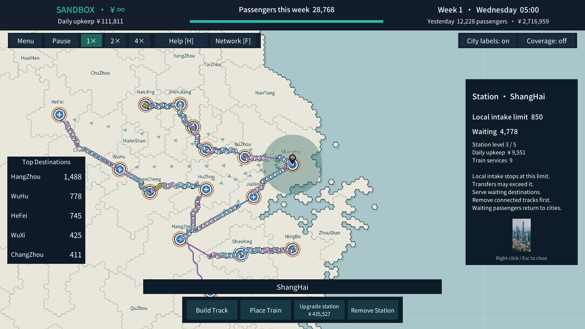
Task: Click the QuZhou city label
Action: pyautogui.click(x=139, y=308)
